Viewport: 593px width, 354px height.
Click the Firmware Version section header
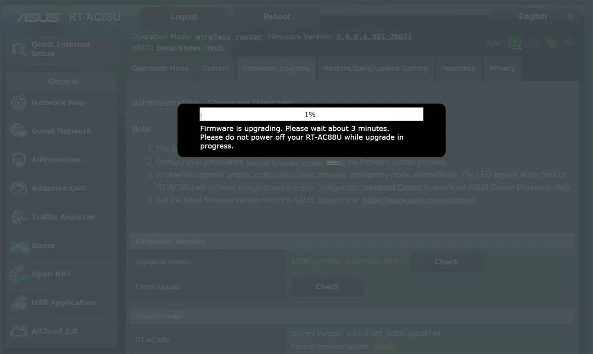[352, 242]
